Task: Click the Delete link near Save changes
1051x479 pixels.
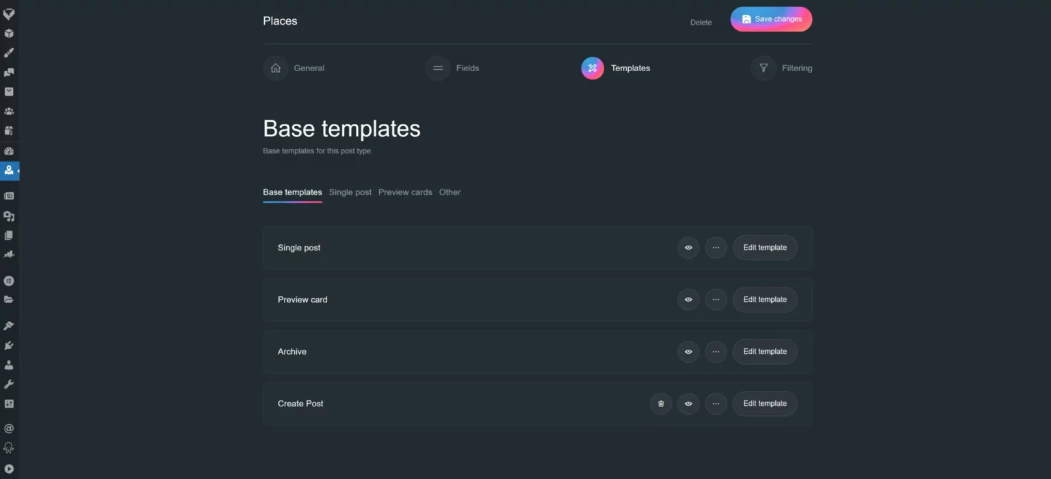Action: pyautogui.click(x=701, y=23)
